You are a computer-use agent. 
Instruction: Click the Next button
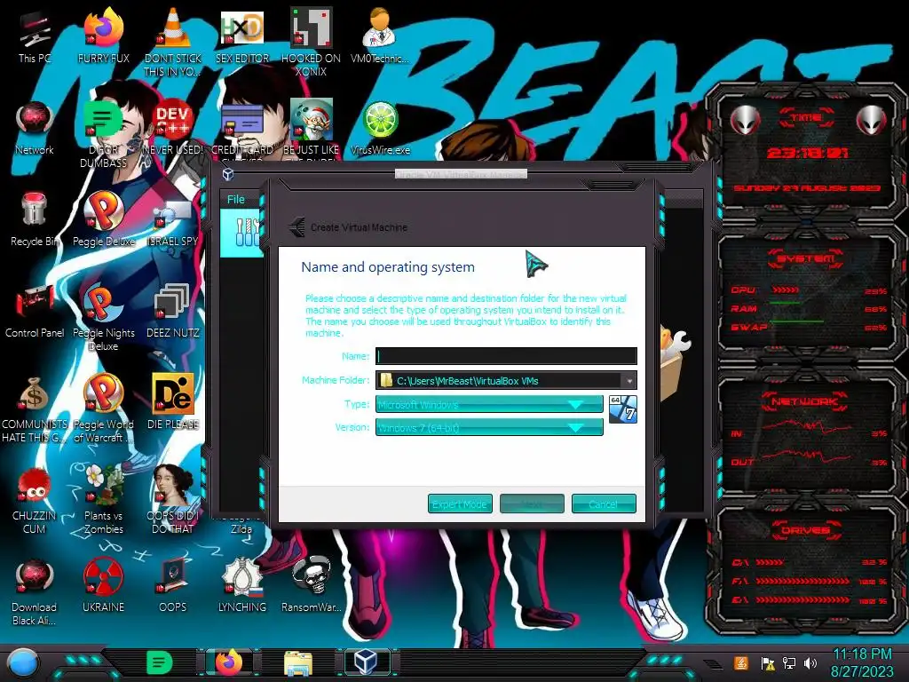point(532,504)
